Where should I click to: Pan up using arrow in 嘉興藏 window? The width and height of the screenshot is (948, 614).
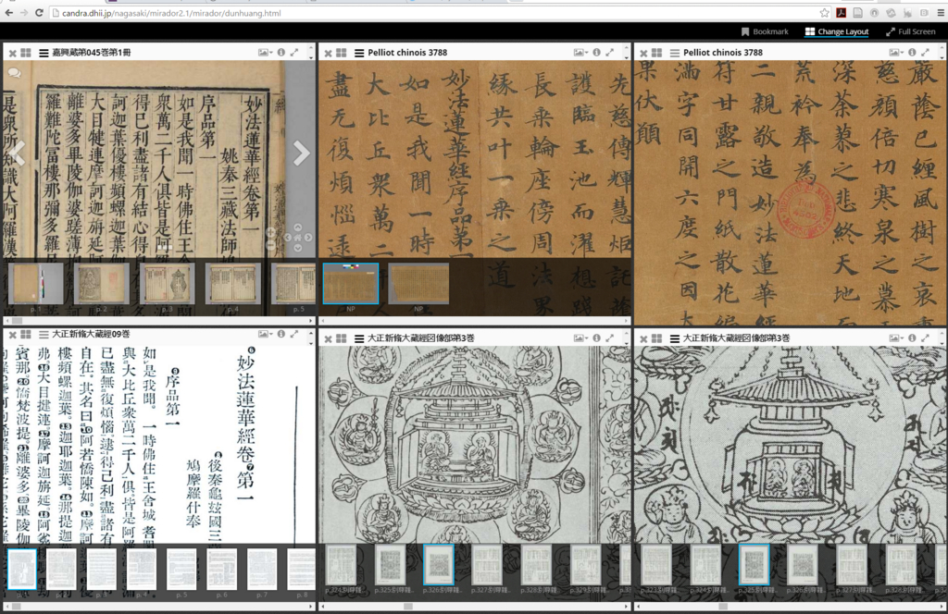click(x=297, y=227)
